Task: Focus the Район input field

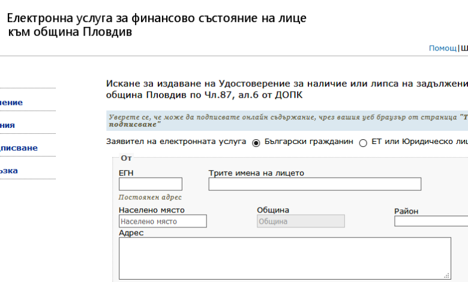Action: point(431,221)
